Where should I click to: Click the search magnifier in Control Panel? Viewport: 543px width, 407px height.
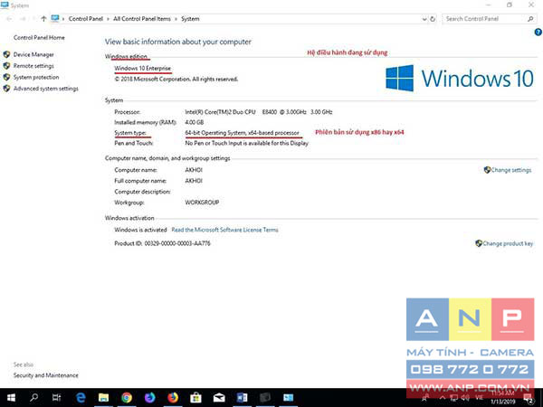point(530,19)
